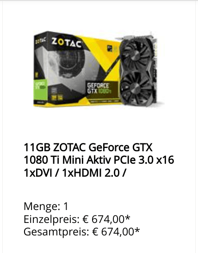The image size is (198, 253).
Task: Click the yellow feature badges on box bottom
Action: coord(57,96)
